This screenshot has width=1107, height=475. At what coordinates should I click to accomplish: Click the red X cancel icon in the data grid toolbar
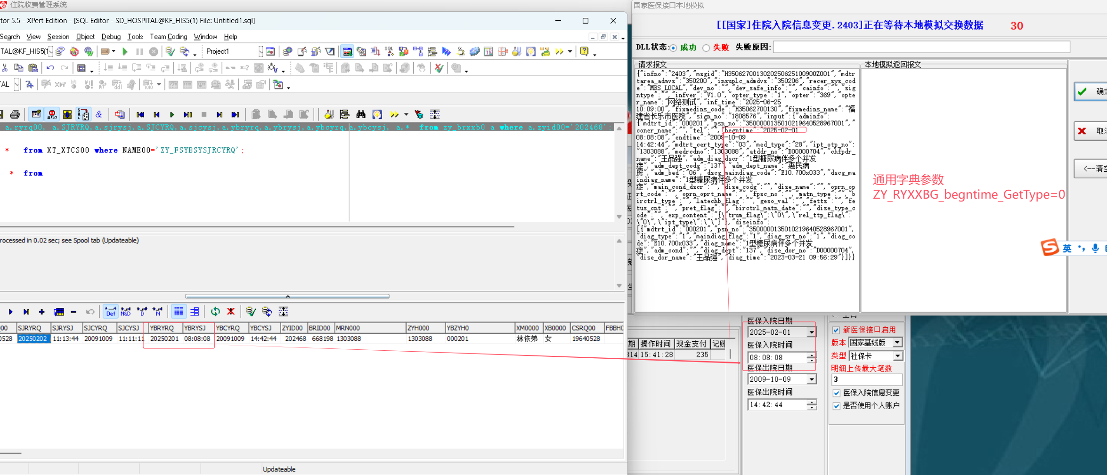(231, 312)
